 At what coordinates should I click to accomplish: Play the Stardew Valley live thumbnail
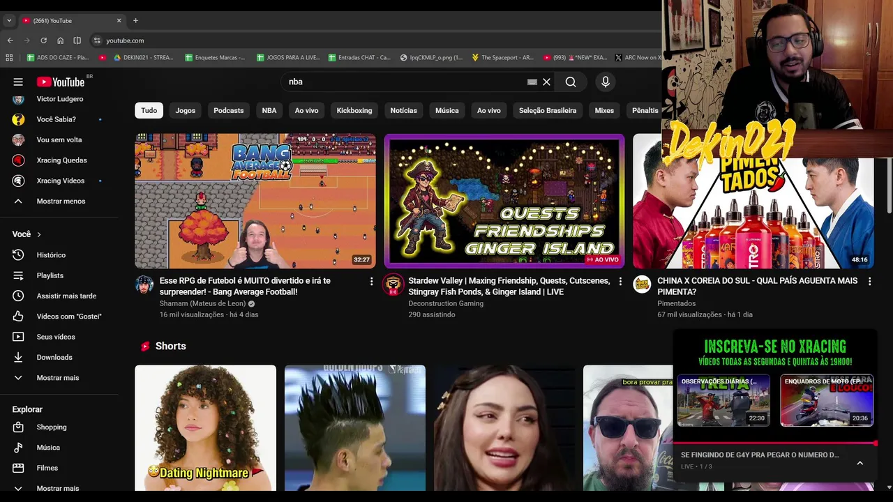[x=504, y=201]
